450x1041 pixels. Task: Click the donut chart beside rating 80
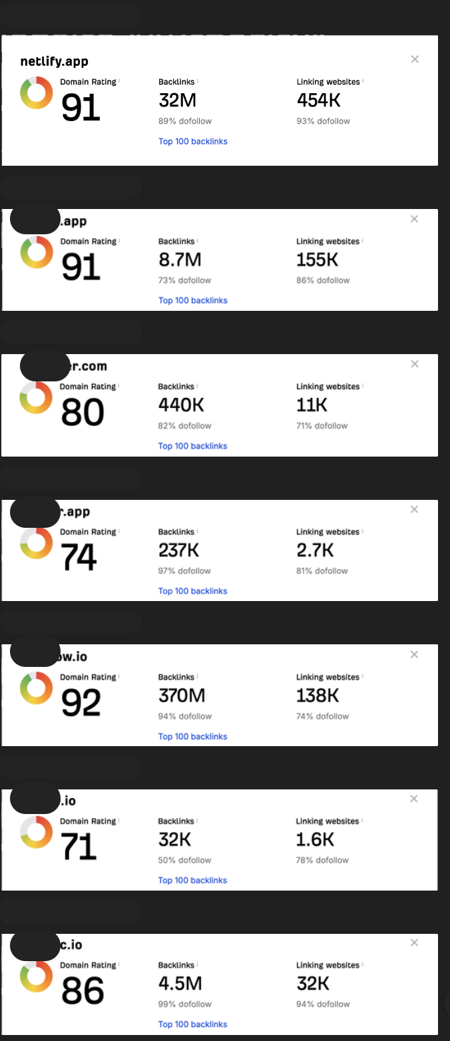(x=37, y=397)
